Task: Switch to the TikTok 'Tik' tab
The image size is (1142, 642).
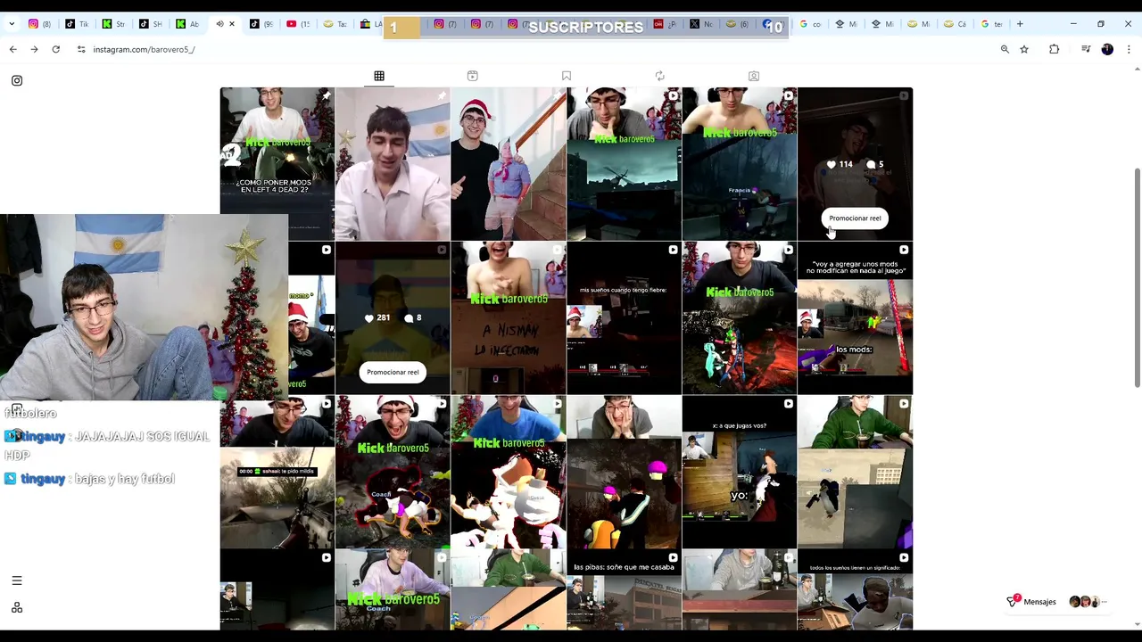Action: (77, 24)
